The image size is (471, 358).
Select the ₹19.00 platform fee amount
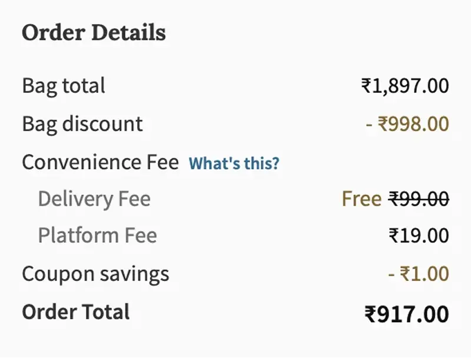coord(422,236)
